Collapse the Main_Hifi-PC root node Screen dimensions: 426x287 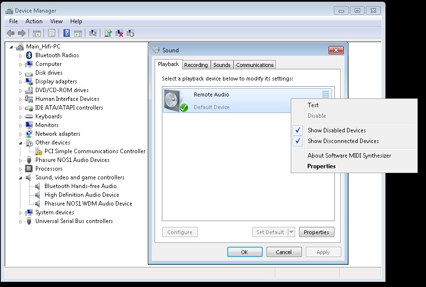(x=12, y=48)
